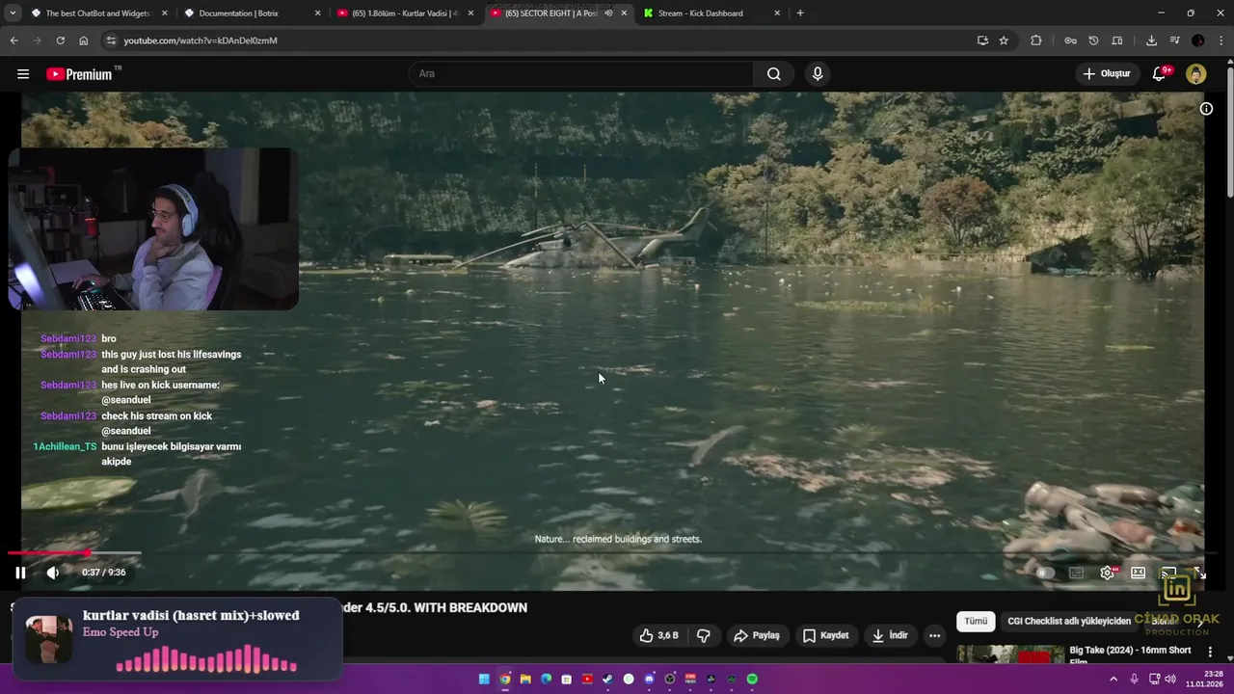Image resolution: width=1234 pixels, height=694 pixels.
Task: Share the video via Paylaş
Action: [x=757, y=636]
